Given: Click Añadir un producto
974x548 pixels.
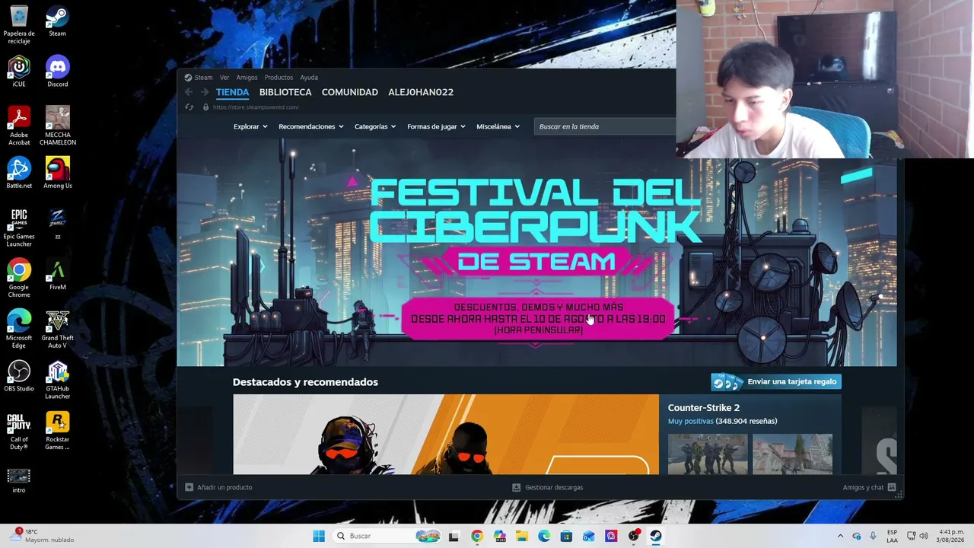Looking at the screenshot, I should point(224,487).
